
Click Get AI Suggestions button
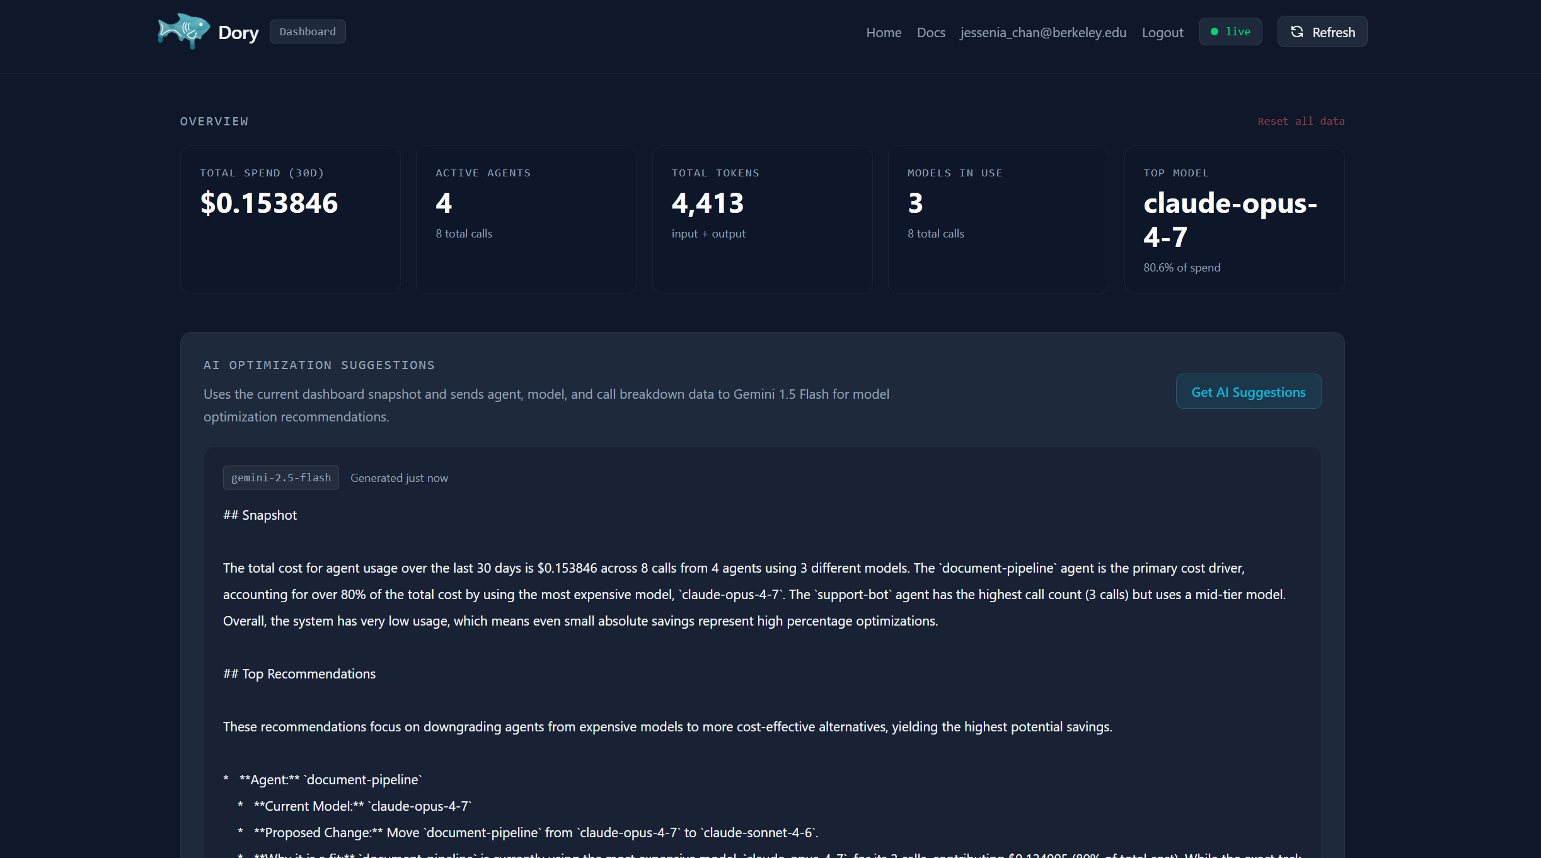point(1247,392)
